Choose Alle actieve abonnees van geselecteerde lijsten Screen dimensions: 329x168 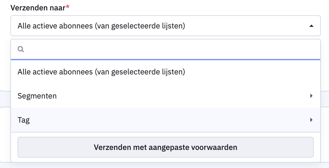pos(101,72)
